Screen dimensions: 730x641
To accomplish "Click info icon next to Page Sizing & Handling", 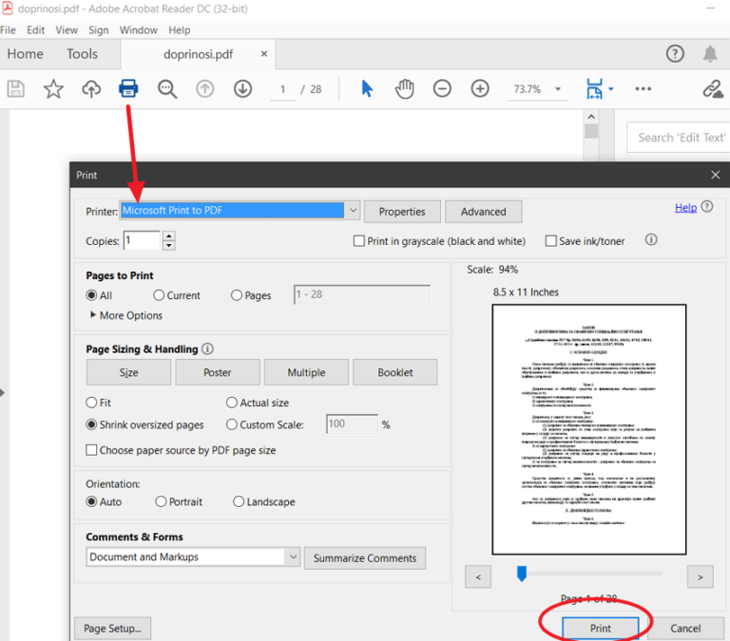I will 207,349.
